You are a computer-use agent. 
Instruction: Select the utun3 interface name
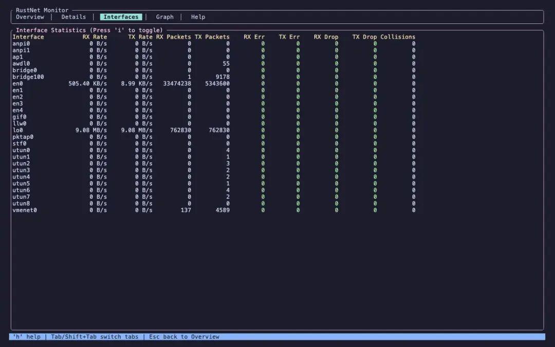(x=21, y=170)
